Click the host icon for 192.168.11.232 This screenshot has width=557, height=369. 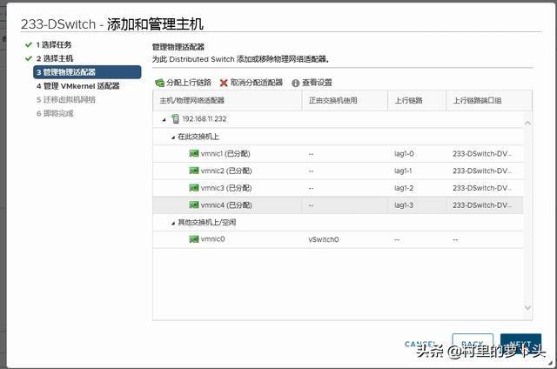[x=175, y=118]
